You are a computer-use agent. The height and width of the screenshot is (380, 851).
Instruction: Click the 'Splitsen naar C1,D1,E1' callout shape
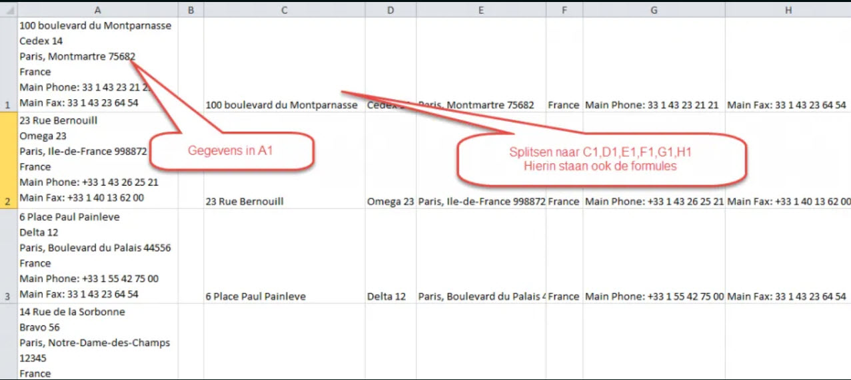601,159
